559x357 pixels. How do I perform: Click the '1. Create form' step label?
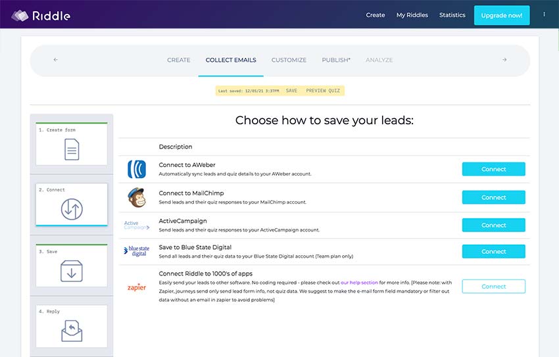57,130
